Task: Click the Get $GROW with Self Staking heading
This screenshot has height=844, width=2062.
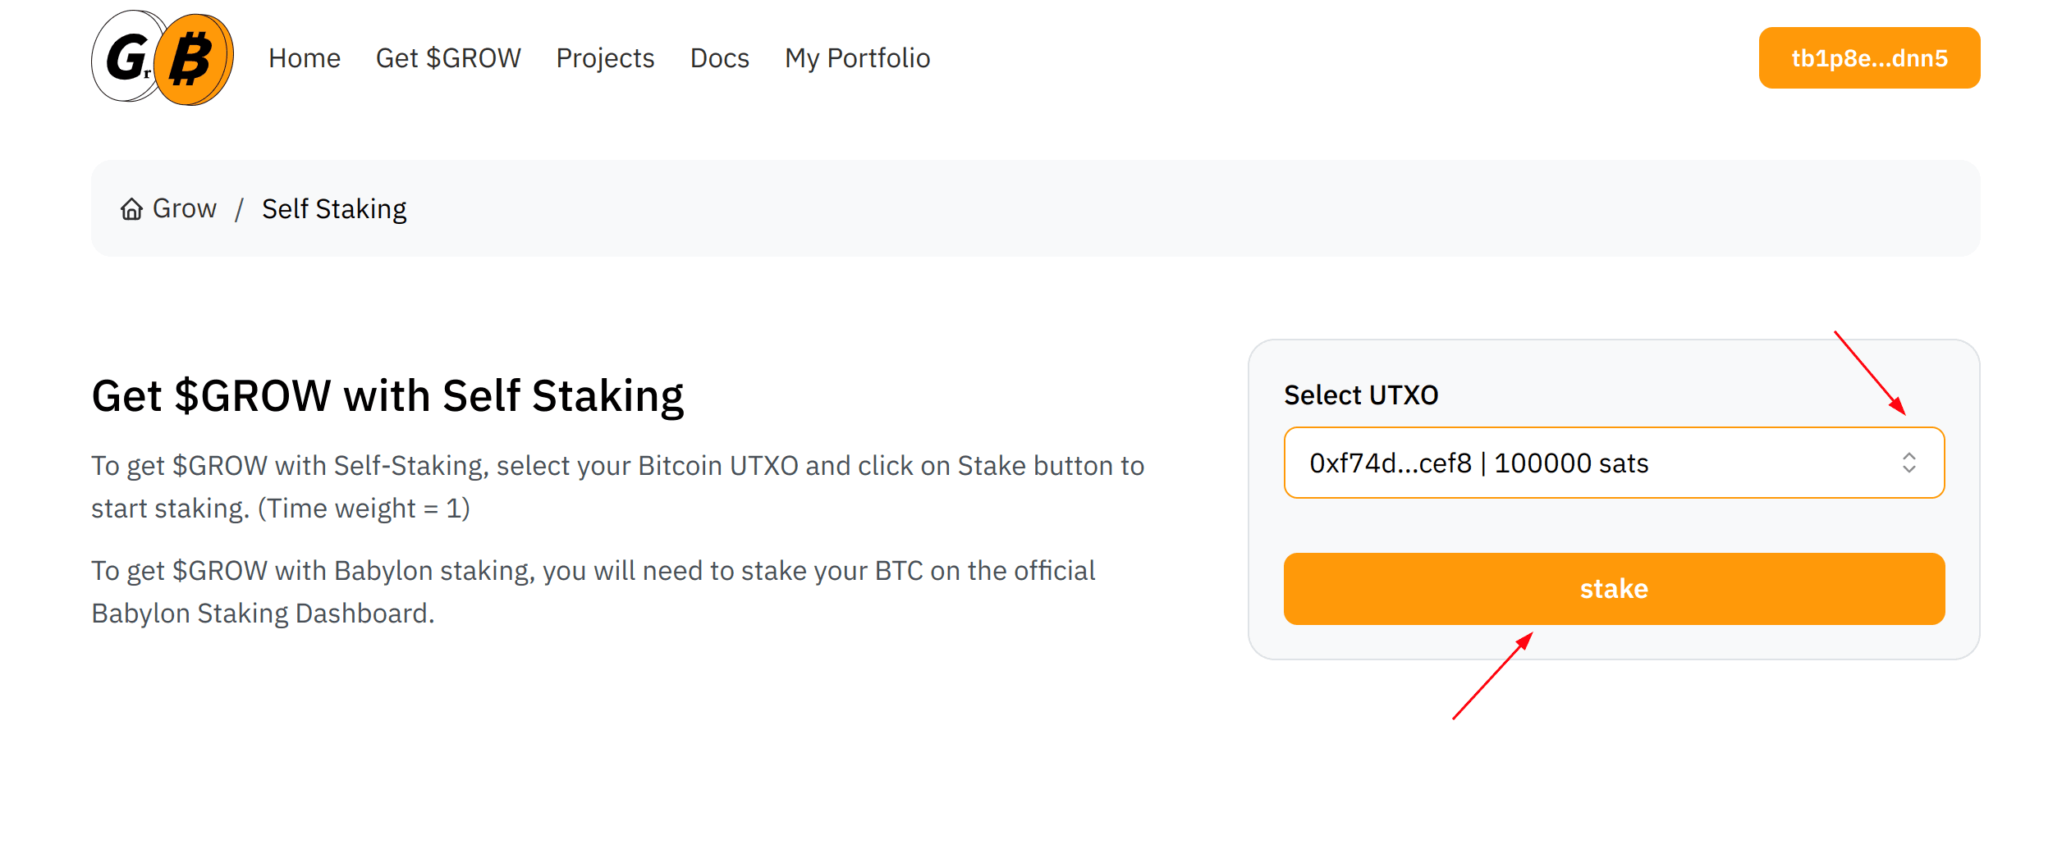Action: point(387,396)
